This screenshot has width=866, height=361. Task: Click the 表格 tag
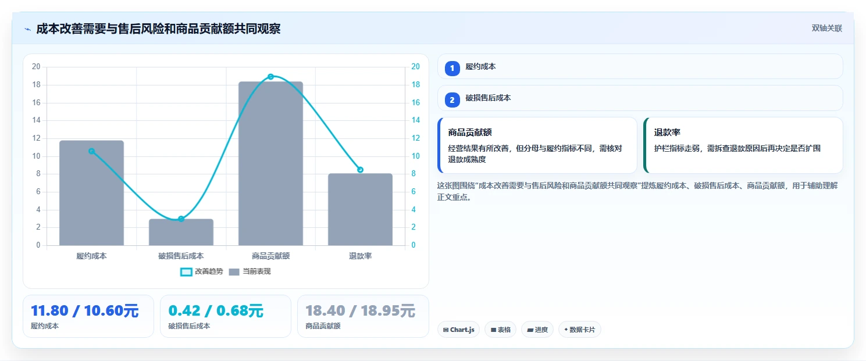[x=500, y=330]
